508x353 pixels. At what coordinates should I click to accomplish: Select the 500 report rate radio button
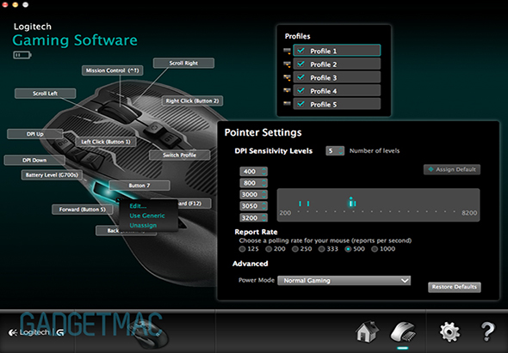[348, 249]
